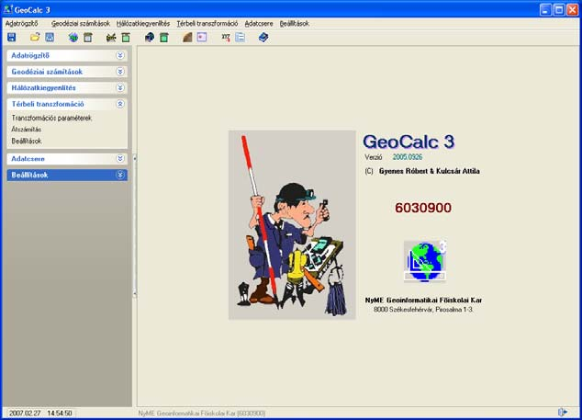Click the Adatrögzítő sidebar panel header
Screen dimensions: 582x420
(x=67, y=55)
